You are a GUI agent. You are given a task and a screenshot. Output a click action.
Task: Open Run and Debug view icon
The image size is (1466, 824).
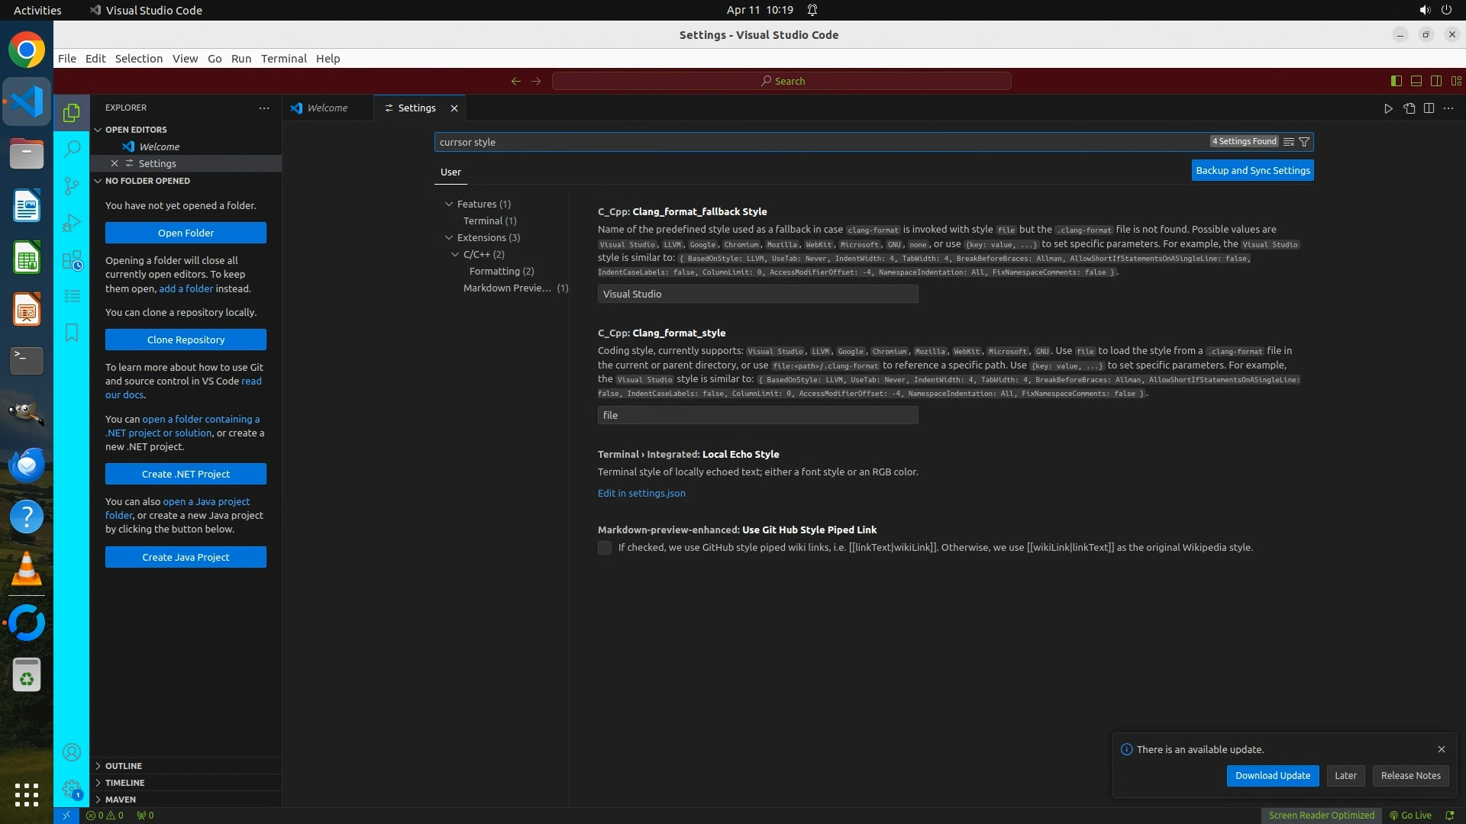(x=72, y=223)
